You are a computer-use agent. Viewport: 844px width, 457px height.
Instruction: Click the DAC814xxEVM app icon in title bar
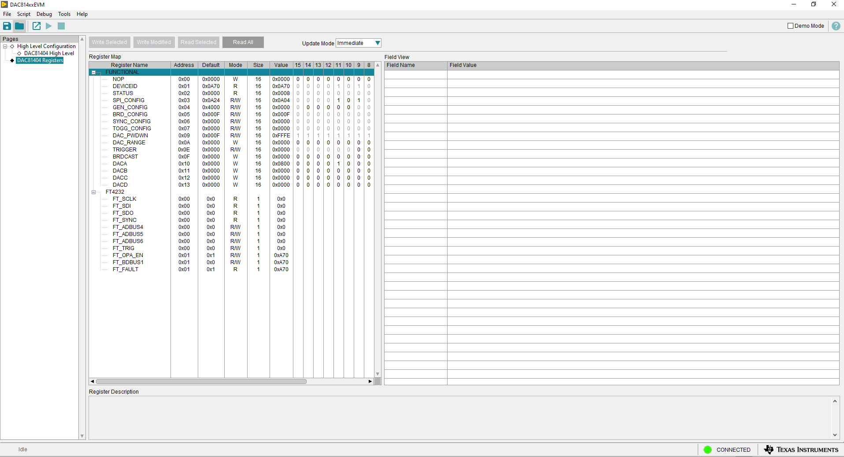pyautogui.click(x=4, y=4)
